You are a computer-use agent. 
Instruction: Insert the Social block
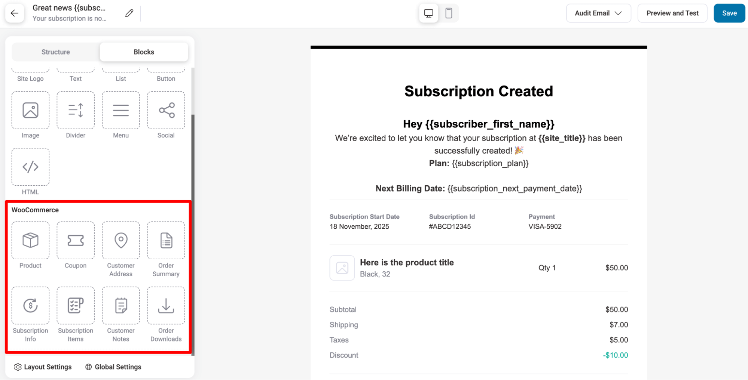[x=166, y=110]
